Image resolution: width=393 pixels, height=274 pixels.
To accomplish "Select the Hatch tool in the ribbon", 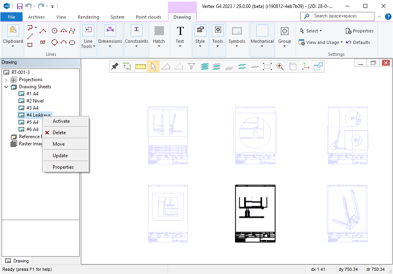I will coord(159,34).
